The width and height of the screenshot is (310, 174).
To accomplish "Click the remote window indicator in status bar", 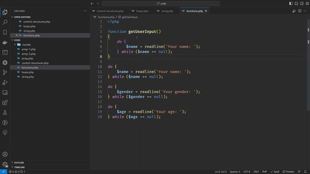I will (3, 172).
